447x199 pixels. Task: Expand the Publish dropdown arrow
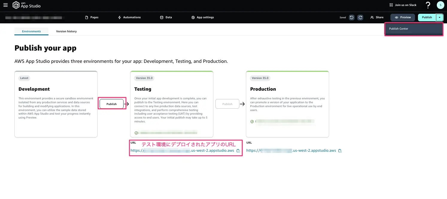click(x=439, y=17)
